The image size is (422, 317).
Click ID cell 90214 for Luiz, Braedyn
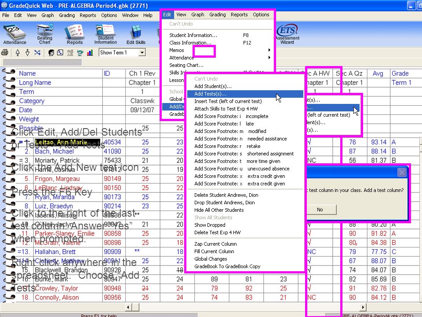pyautogui.click(x=112, y=206)
